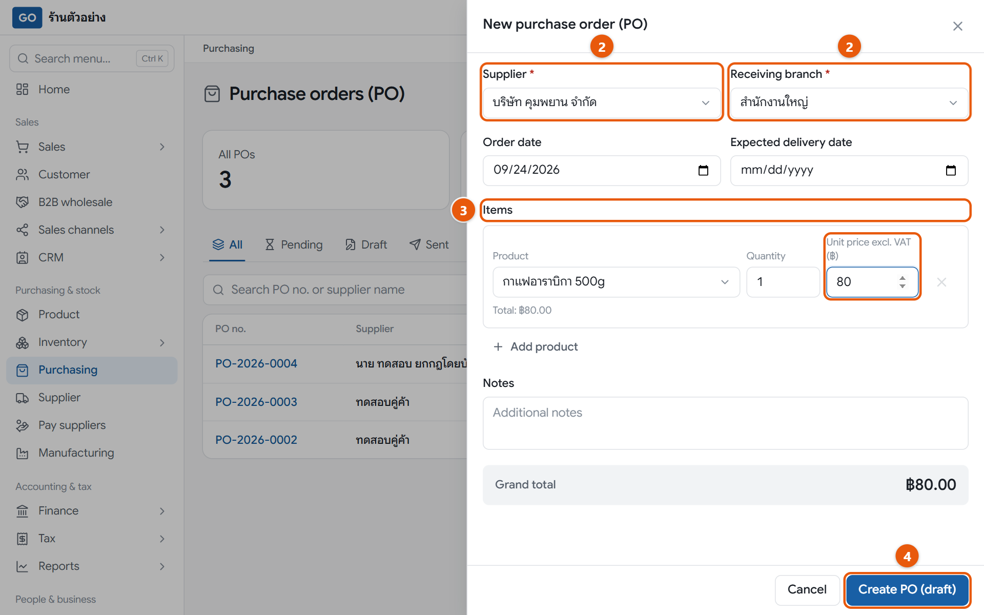The height and width of the screenshot is (615, 984).
Task: Click the Supplier truck icon
Action: [x=22, y=398]
